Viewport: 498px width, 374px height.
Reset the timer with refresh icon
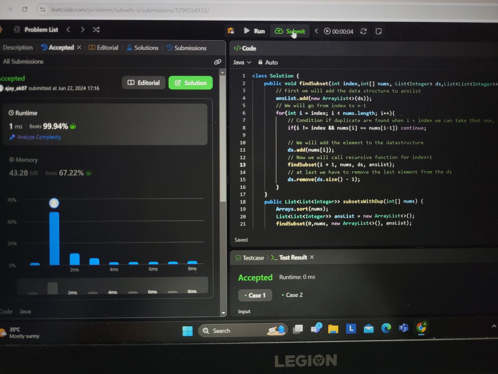(x=364, y=31)
